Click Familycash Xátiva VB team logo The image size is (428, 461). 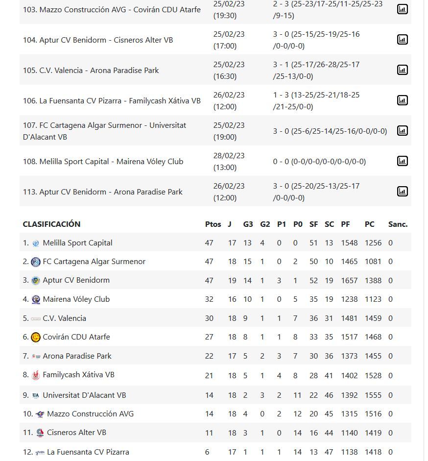point(36,375)
